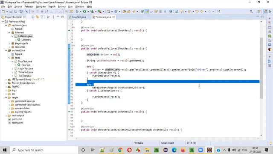Click the Save All toolbar icon

click(x=15, y=12)
